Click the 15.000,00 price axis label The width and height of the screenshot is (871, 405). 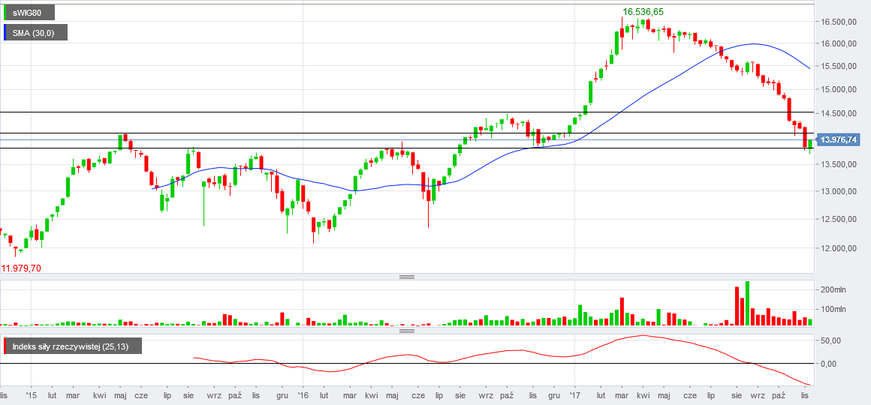click(838, 89)
